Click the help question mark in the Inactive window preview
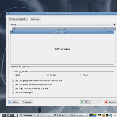117x117 pixels. 105,29
